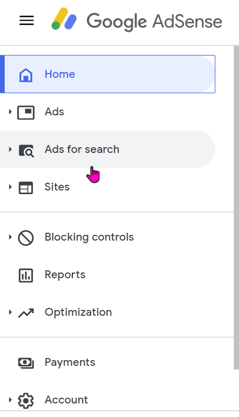Click the Ads for search magnifier icon
239x417 pixels.
pos(26,150)
